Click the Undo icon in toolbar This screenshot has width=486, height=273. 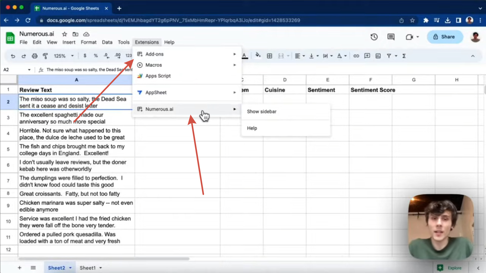pyautogui.click(x=13, y=56)
